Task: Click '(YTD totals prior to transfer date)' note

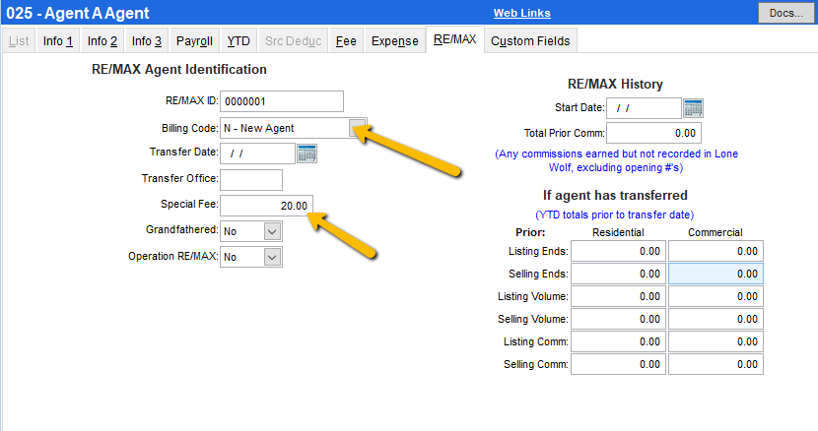Action: pyautogui.click(x=615, y=215)
